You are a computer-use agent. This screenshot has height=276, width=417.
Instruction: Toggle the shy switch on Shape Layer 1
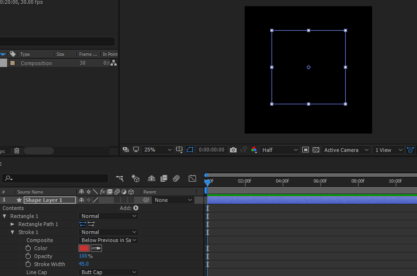click(x=81, y=200)
